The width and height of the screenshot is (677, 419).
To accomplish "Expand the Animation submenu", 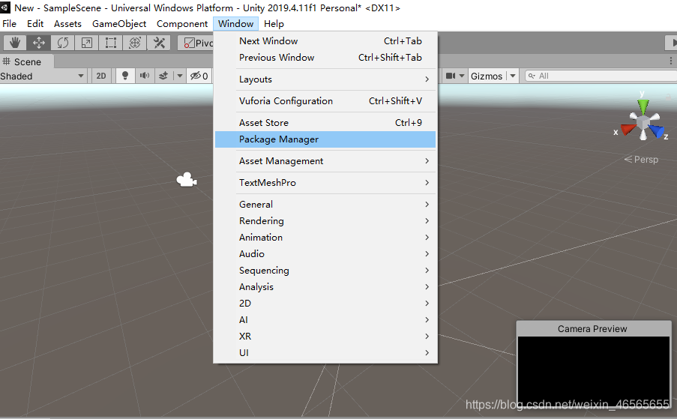I will point(325,238).
